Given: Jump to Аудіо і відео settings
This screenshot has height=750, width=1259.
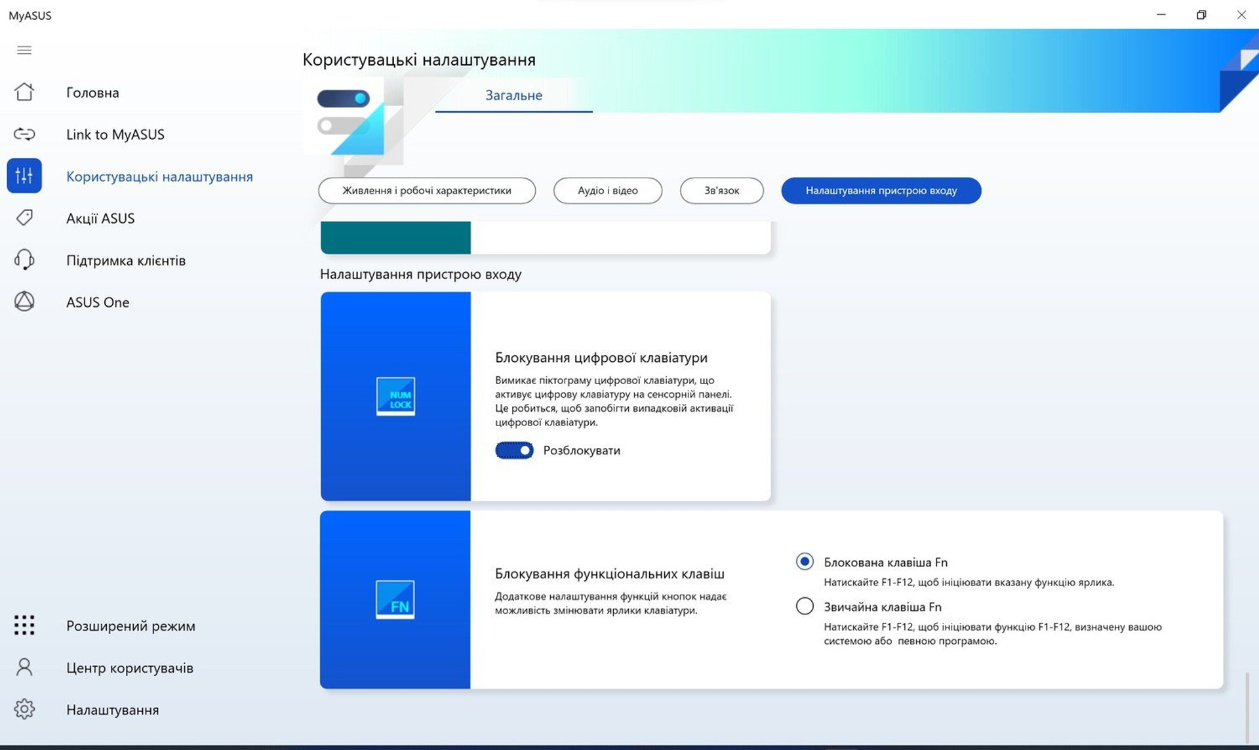Looking at the screenshot, I should point(608,191).
